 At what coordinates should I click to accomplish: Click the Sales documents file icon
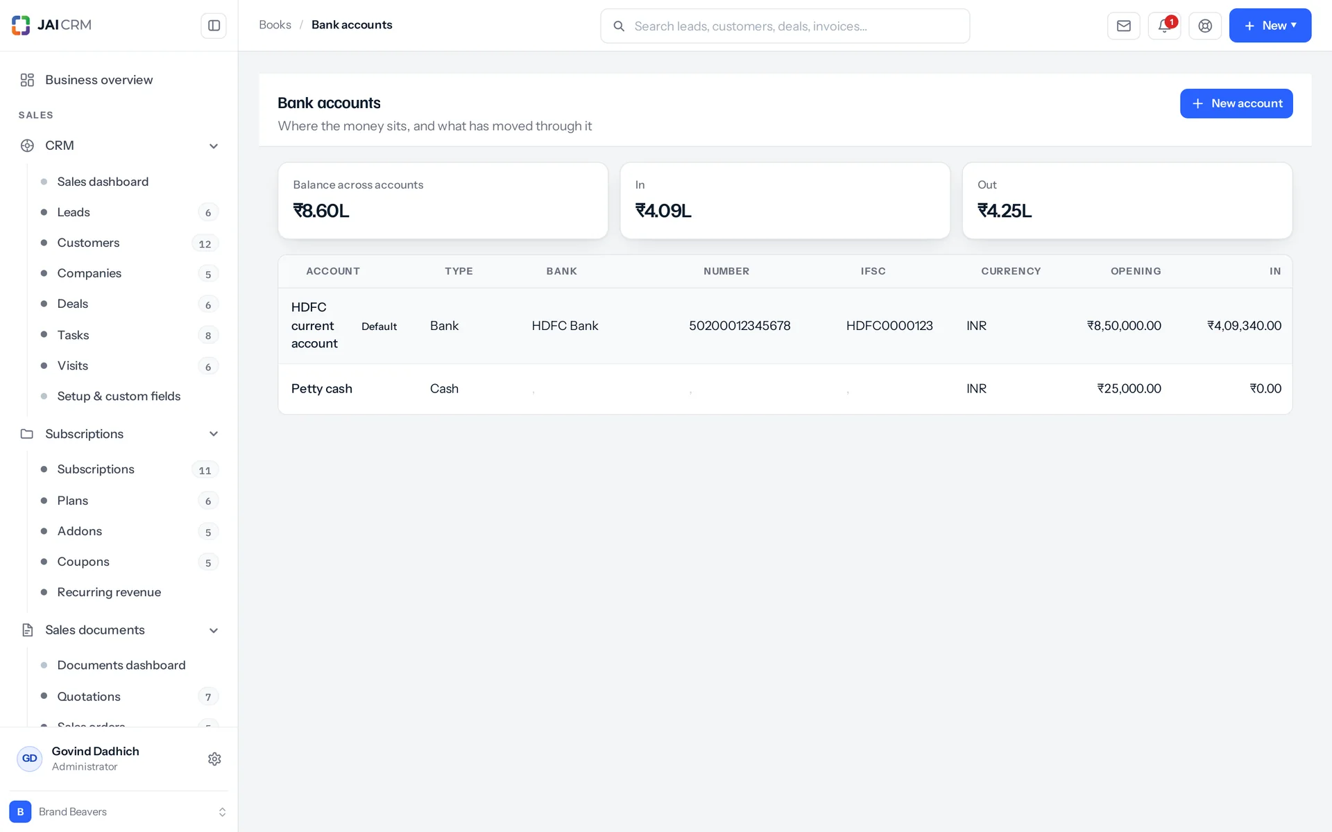(27, 630)
